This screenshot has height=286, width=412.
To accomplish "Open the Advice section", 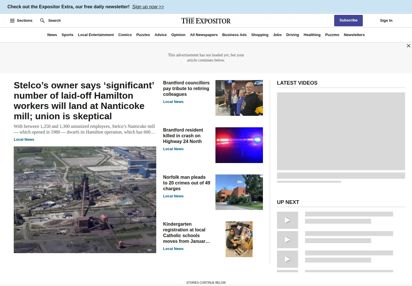I will pos(161,35).
